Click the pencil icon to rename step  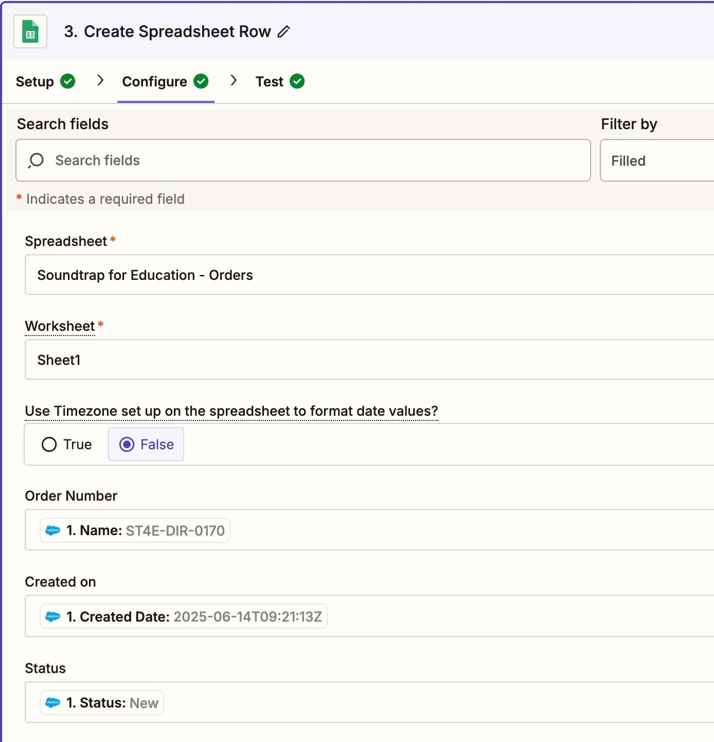click(284, 32)
